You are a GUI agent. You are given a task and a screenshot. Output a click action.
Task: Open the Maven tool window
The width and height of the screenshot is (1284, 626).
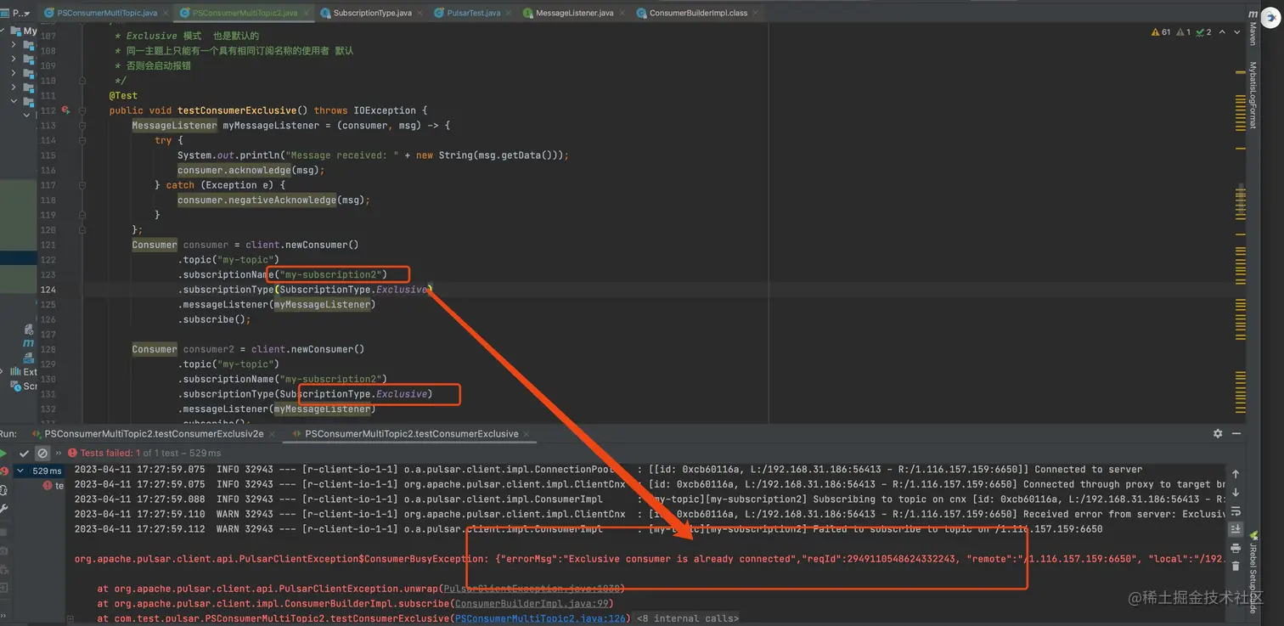click(x=1253, y=29)
